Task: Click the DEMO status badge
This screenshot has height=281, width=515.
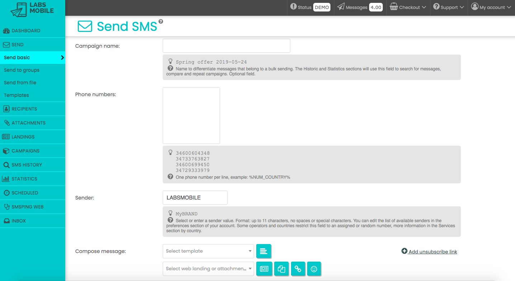Action: click(x=322, y=7)
